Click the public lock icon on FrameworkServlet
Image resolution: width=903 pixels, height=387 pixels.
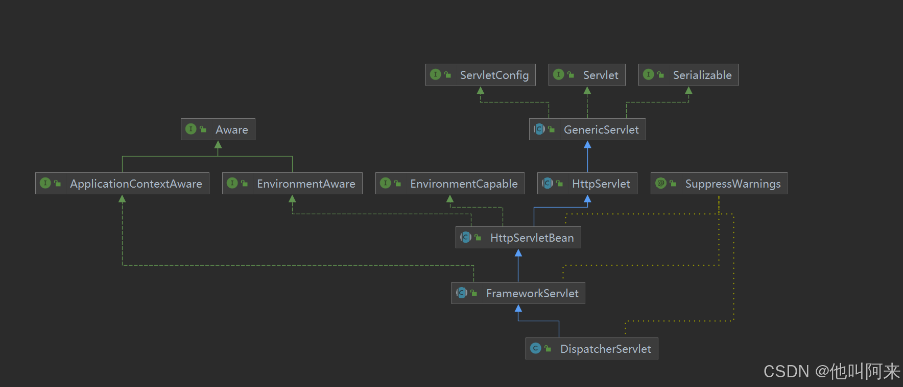coord(473,293)
